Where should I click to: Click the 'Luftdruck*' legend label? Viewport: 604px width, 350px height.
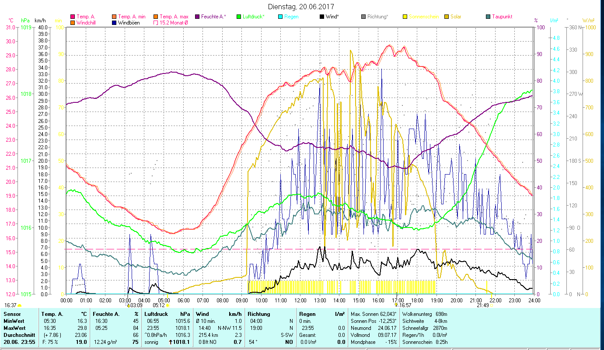pyautogui.click(x=253, y=17)
